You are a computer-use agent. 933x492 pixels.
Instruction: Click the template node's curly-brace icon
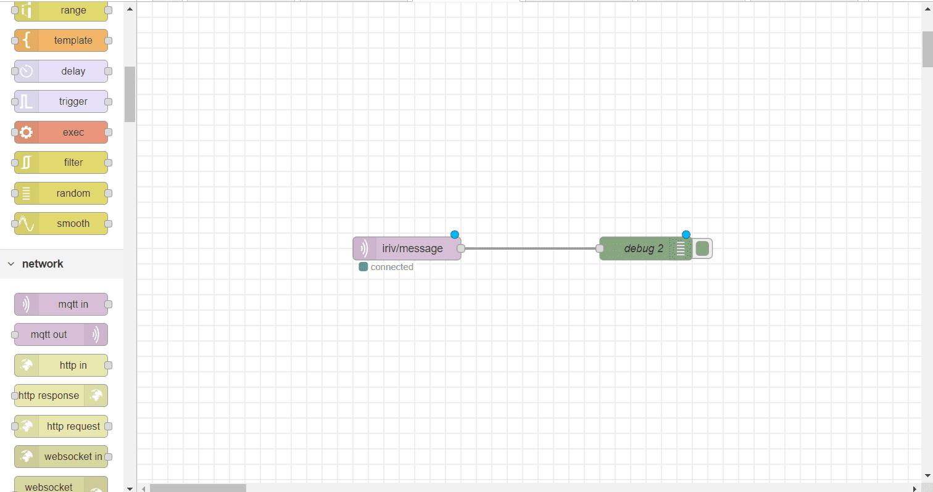click(25, 40)
